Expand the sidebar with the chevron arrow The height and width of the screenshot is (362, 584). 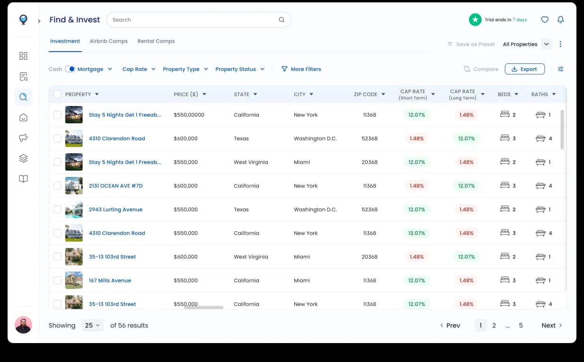tap(39, 21)
